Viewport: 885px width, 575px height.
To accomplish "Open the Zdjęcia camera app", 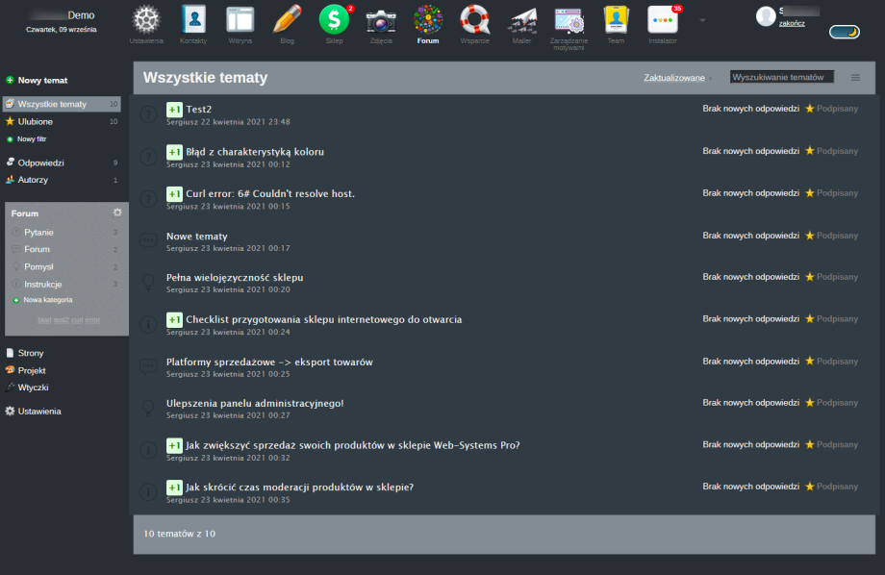I will coord(381,20).
